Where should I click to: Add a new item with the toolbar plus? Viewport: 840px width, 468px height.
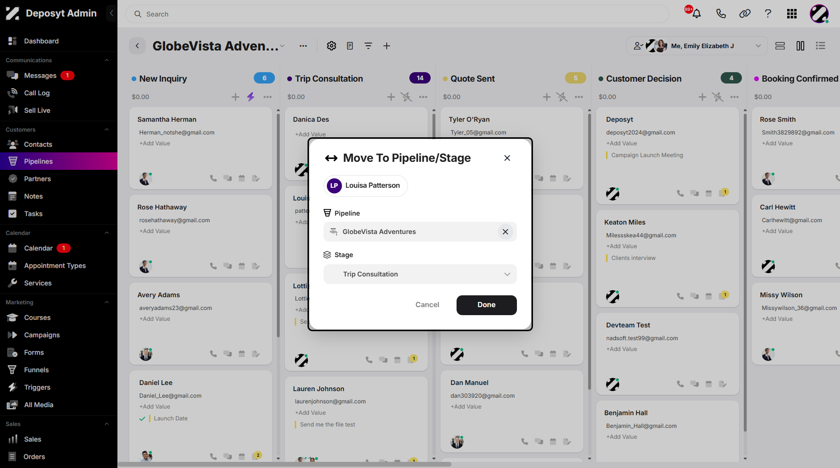pyautogui.click(x=387, y=46)
